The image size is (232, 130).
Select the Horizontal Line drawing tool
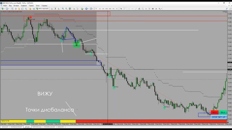tap(133, 9)
